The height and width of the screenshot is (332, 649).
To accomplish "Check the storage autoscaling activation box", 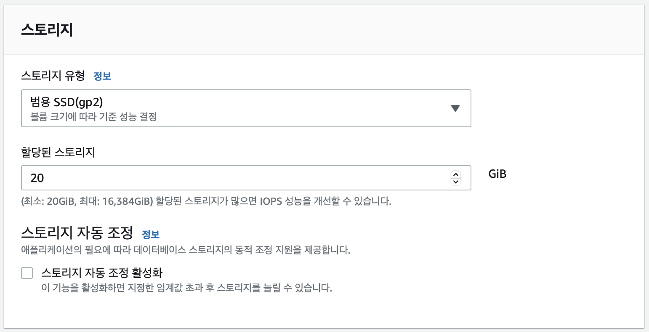I will point(27,273).
